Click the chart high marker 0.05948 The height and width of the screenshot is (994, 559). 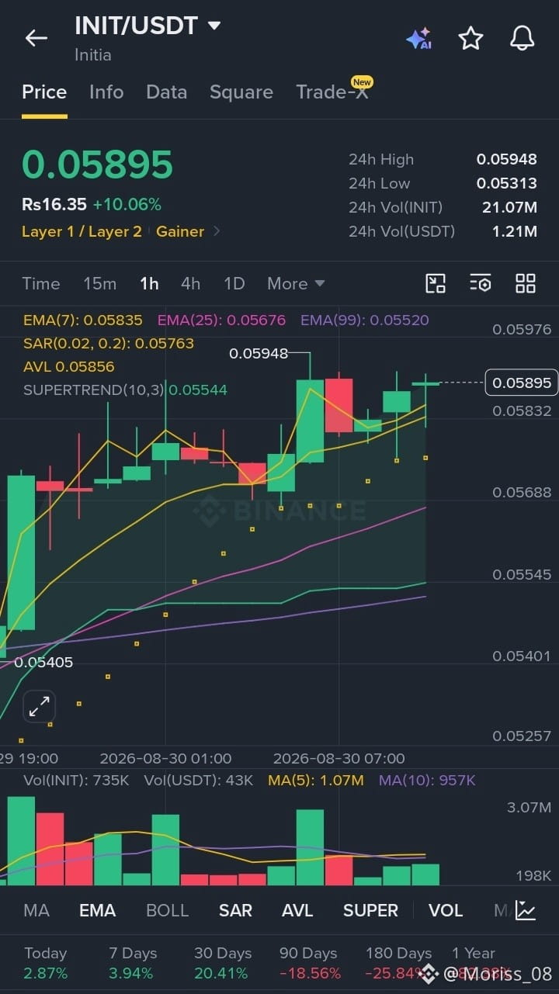(x=258, y=354)
